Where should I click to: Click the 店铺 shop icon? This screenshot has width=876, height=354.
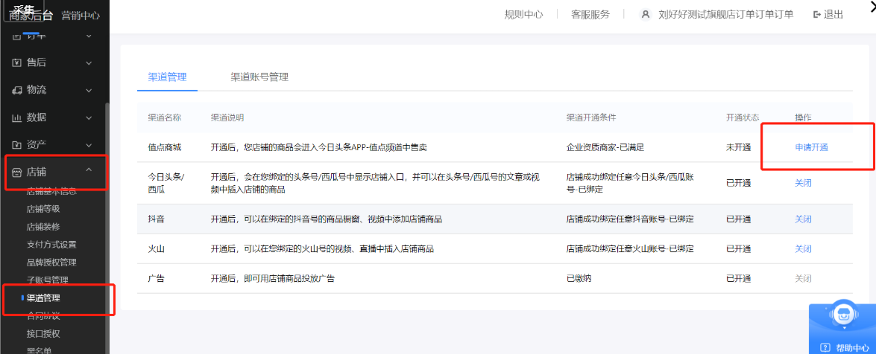(16, 172)
